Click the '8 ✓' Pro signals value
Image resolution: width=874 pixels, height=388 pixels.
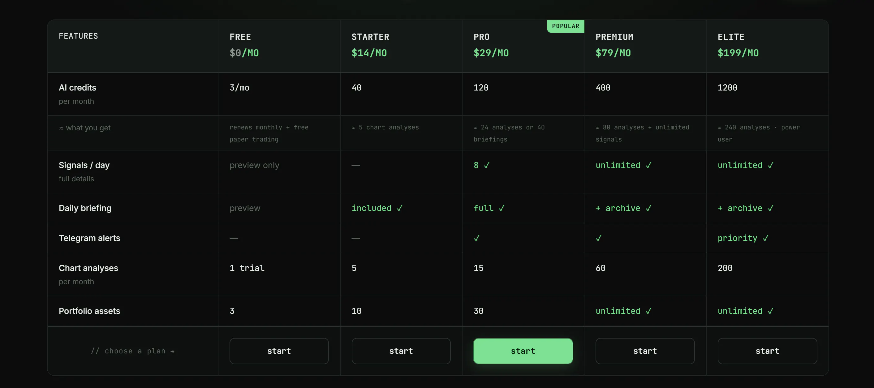coord(482,165)
